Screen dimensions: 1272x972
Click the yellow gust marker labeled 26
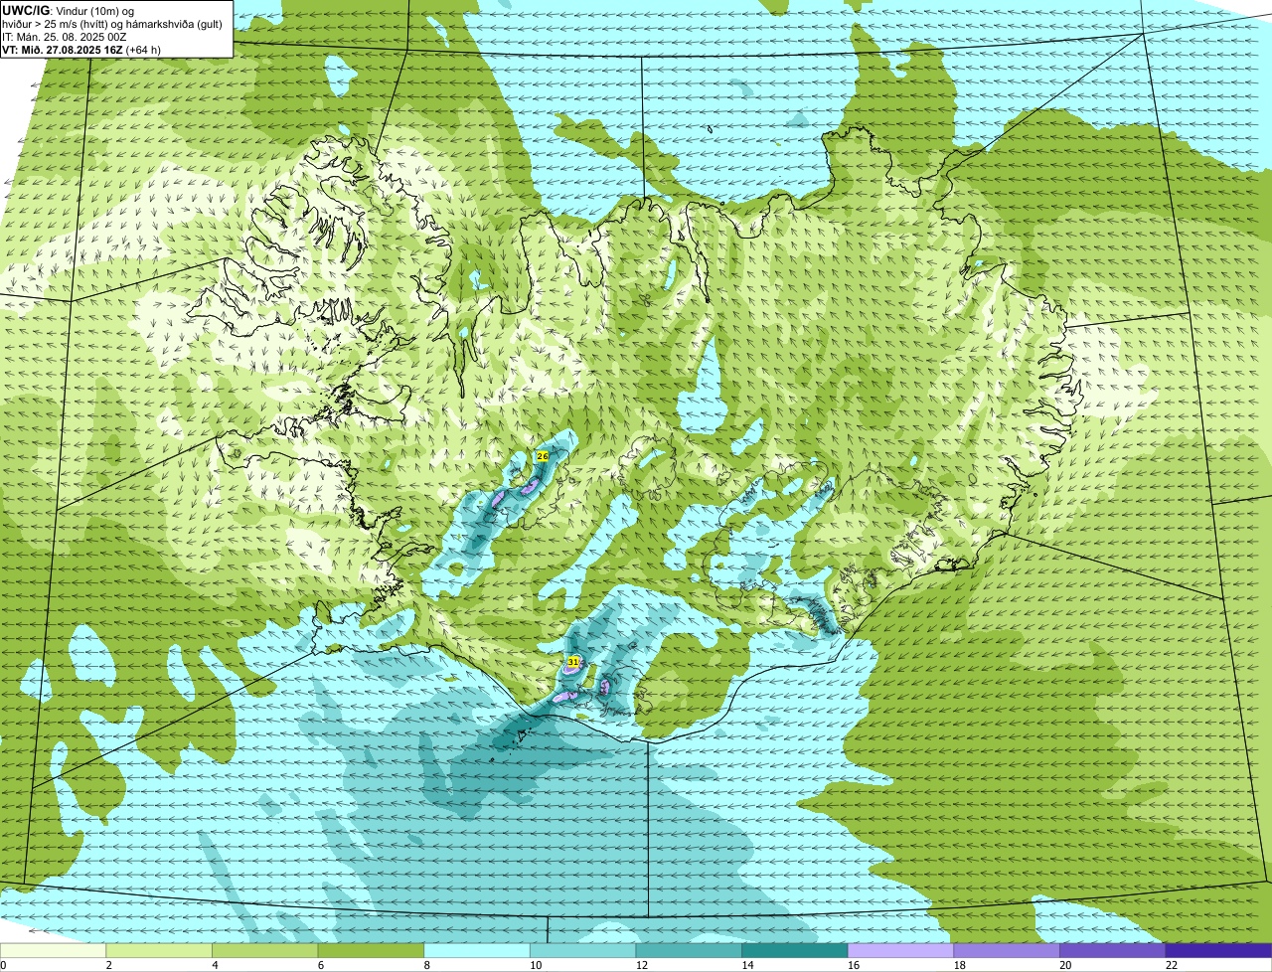542,455
